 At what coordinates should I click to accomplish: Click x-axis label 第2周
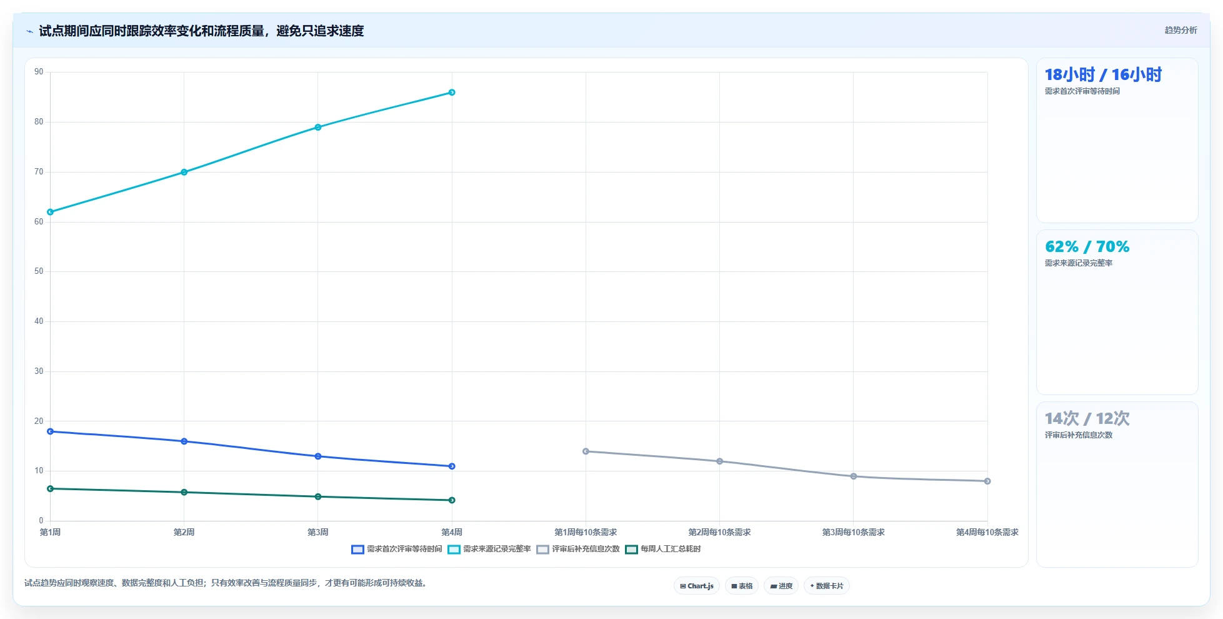[184, 533]
